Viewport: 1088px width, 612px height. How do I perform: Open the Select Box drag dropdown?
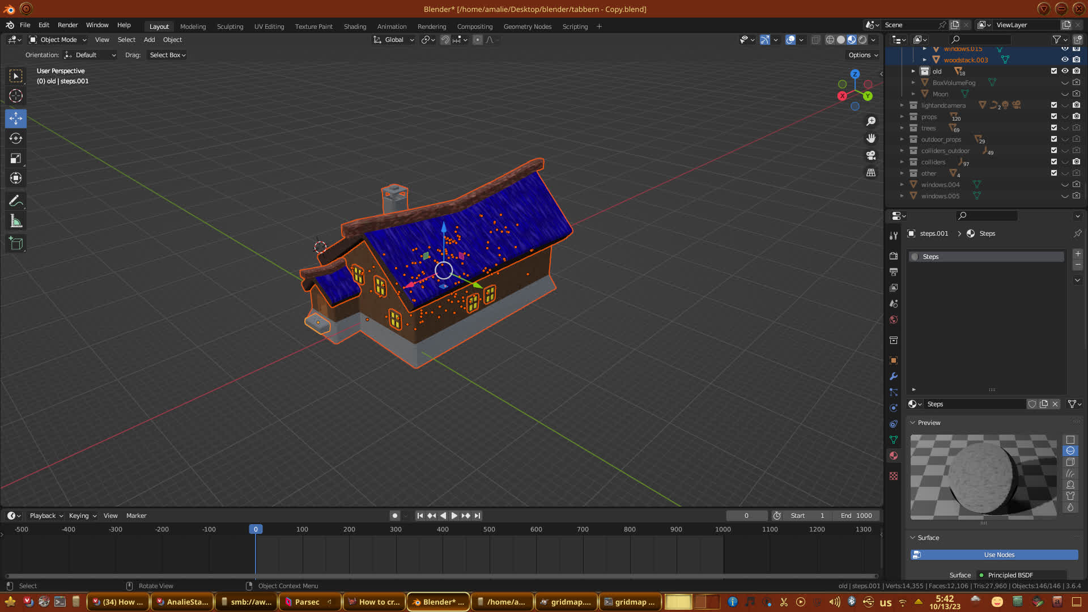pos(168,55)
